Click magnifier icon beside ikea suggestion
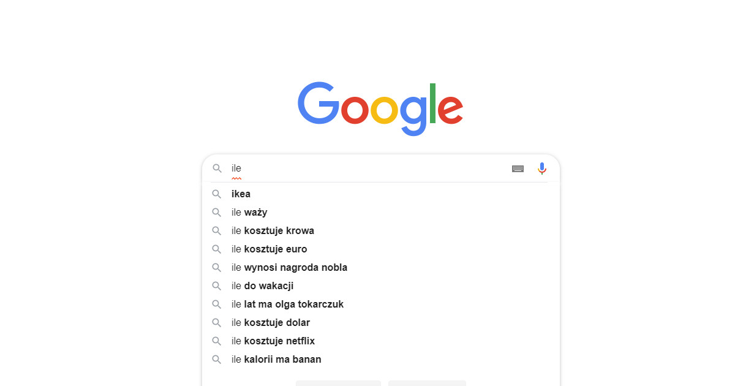 pyautogui.click(x=217, y=194)
